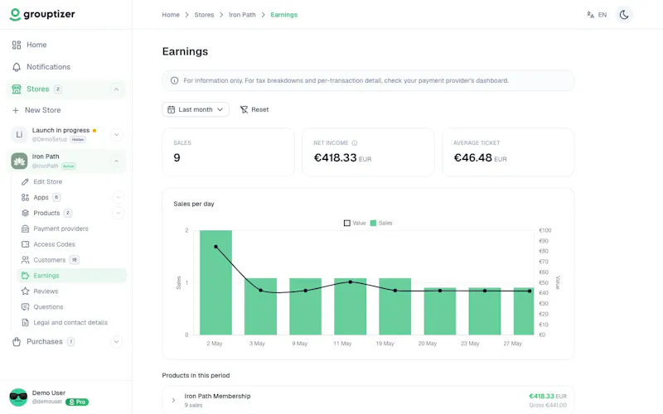This screenshot has height=414, width=663.
Task: Click the Net Income info icon
Action: (355, 143)
